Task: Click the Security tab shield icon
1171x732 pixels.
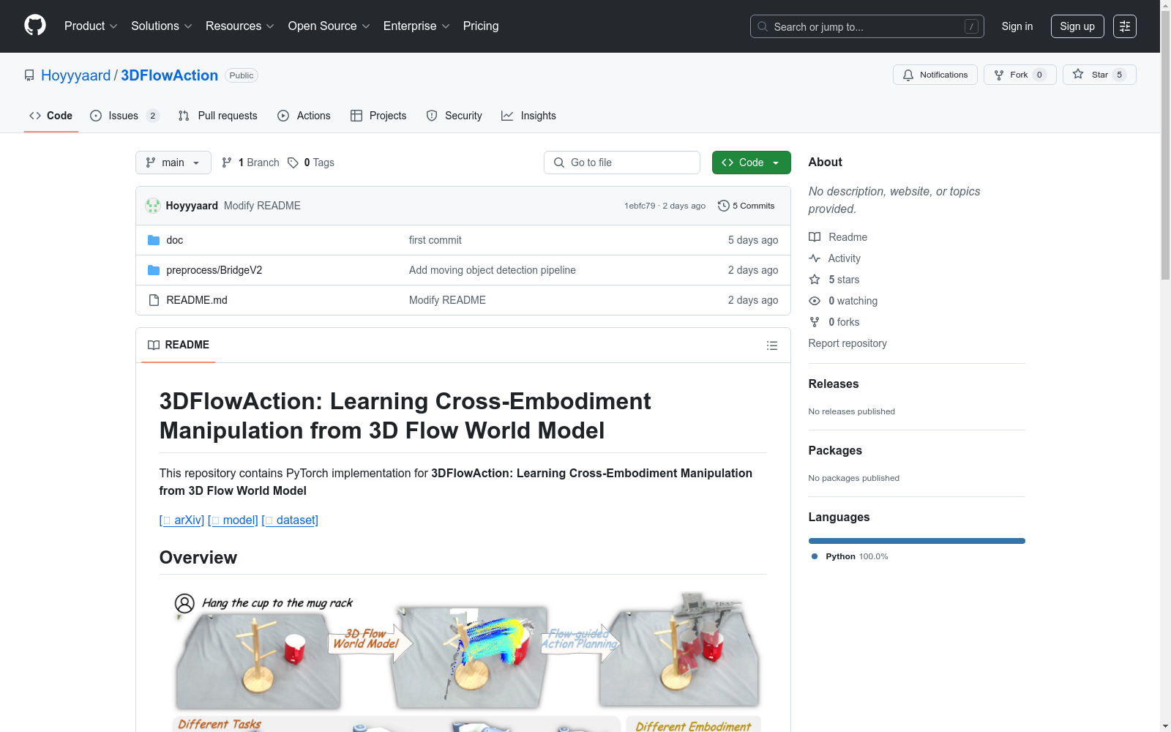Action: pos(432,116)
